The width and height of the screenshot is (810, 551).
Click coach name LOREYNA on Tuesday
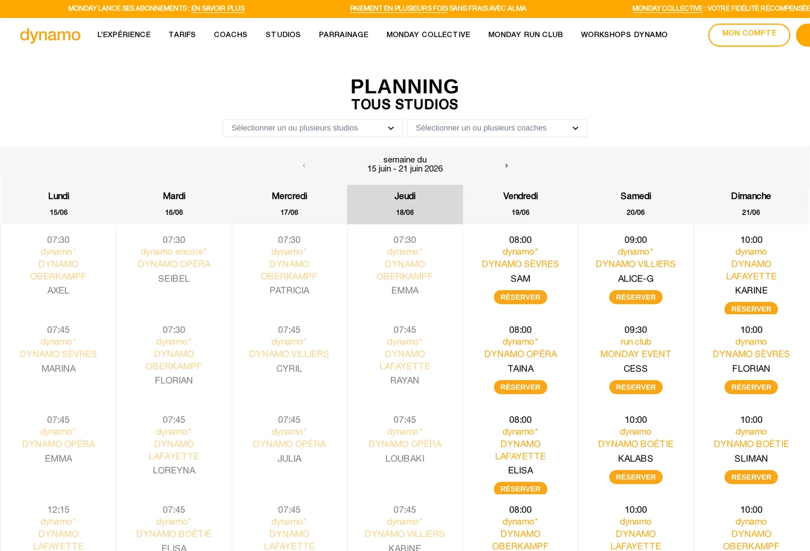(x=174, y=471)
